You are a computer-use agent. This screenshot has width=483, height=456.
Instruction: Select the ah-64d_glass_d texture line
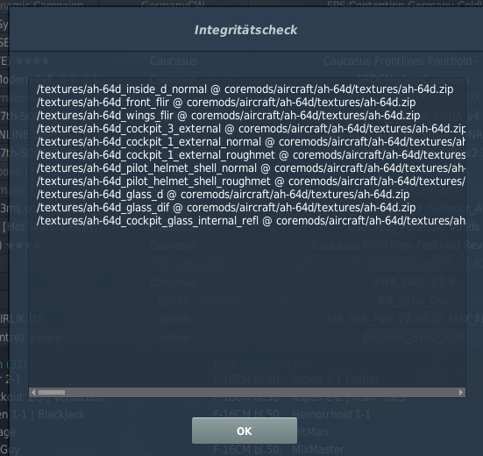[223, 195]
